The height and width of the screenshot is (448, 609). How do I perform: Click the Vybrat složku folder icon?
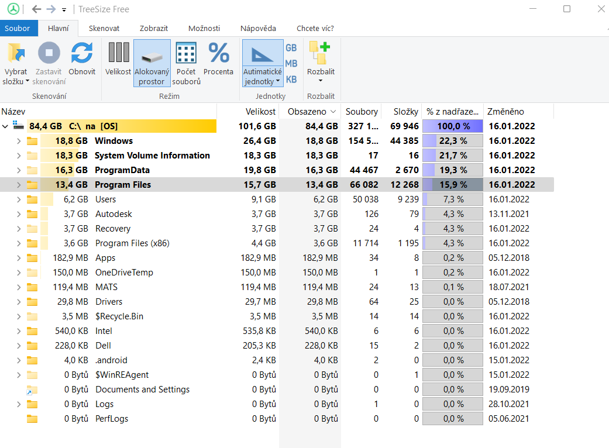(16, 53)
